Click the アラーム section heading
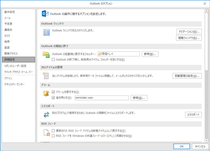Viewport: 210px width, 151px height. pos(45,85)
